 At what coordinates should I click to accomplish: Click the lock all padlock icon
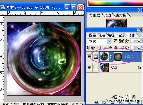116,48
